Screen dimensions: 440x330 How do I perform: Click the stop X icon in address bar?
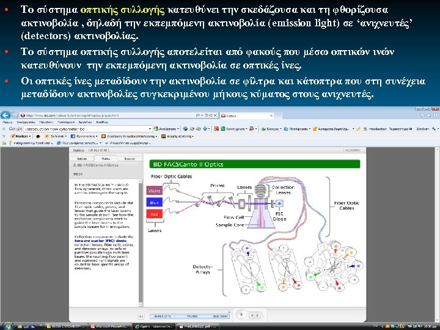pos(215,116)
